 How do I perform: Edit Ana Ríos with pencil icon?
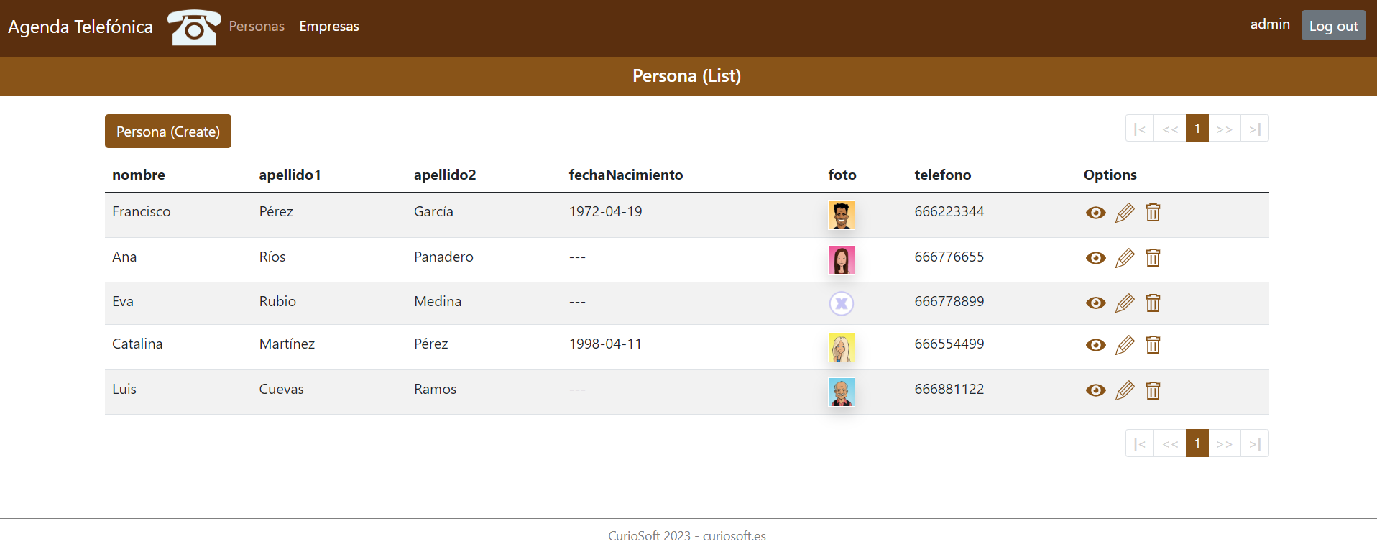pos(1125,258)
